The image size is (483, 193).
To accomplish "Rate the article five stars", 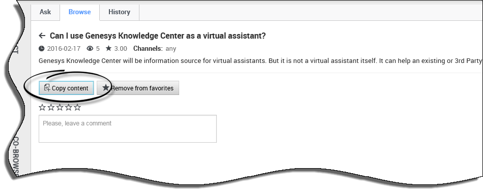I will coord(77,107).
